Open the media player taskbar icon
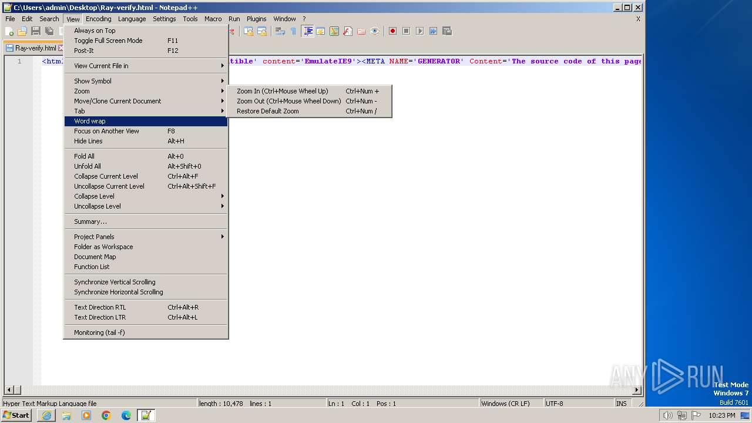752x423 pixels. (x=86, y=415)
